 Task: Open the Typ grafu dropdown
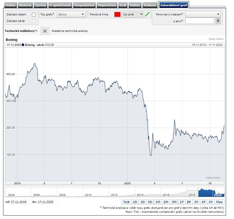[x=71, y=14]
